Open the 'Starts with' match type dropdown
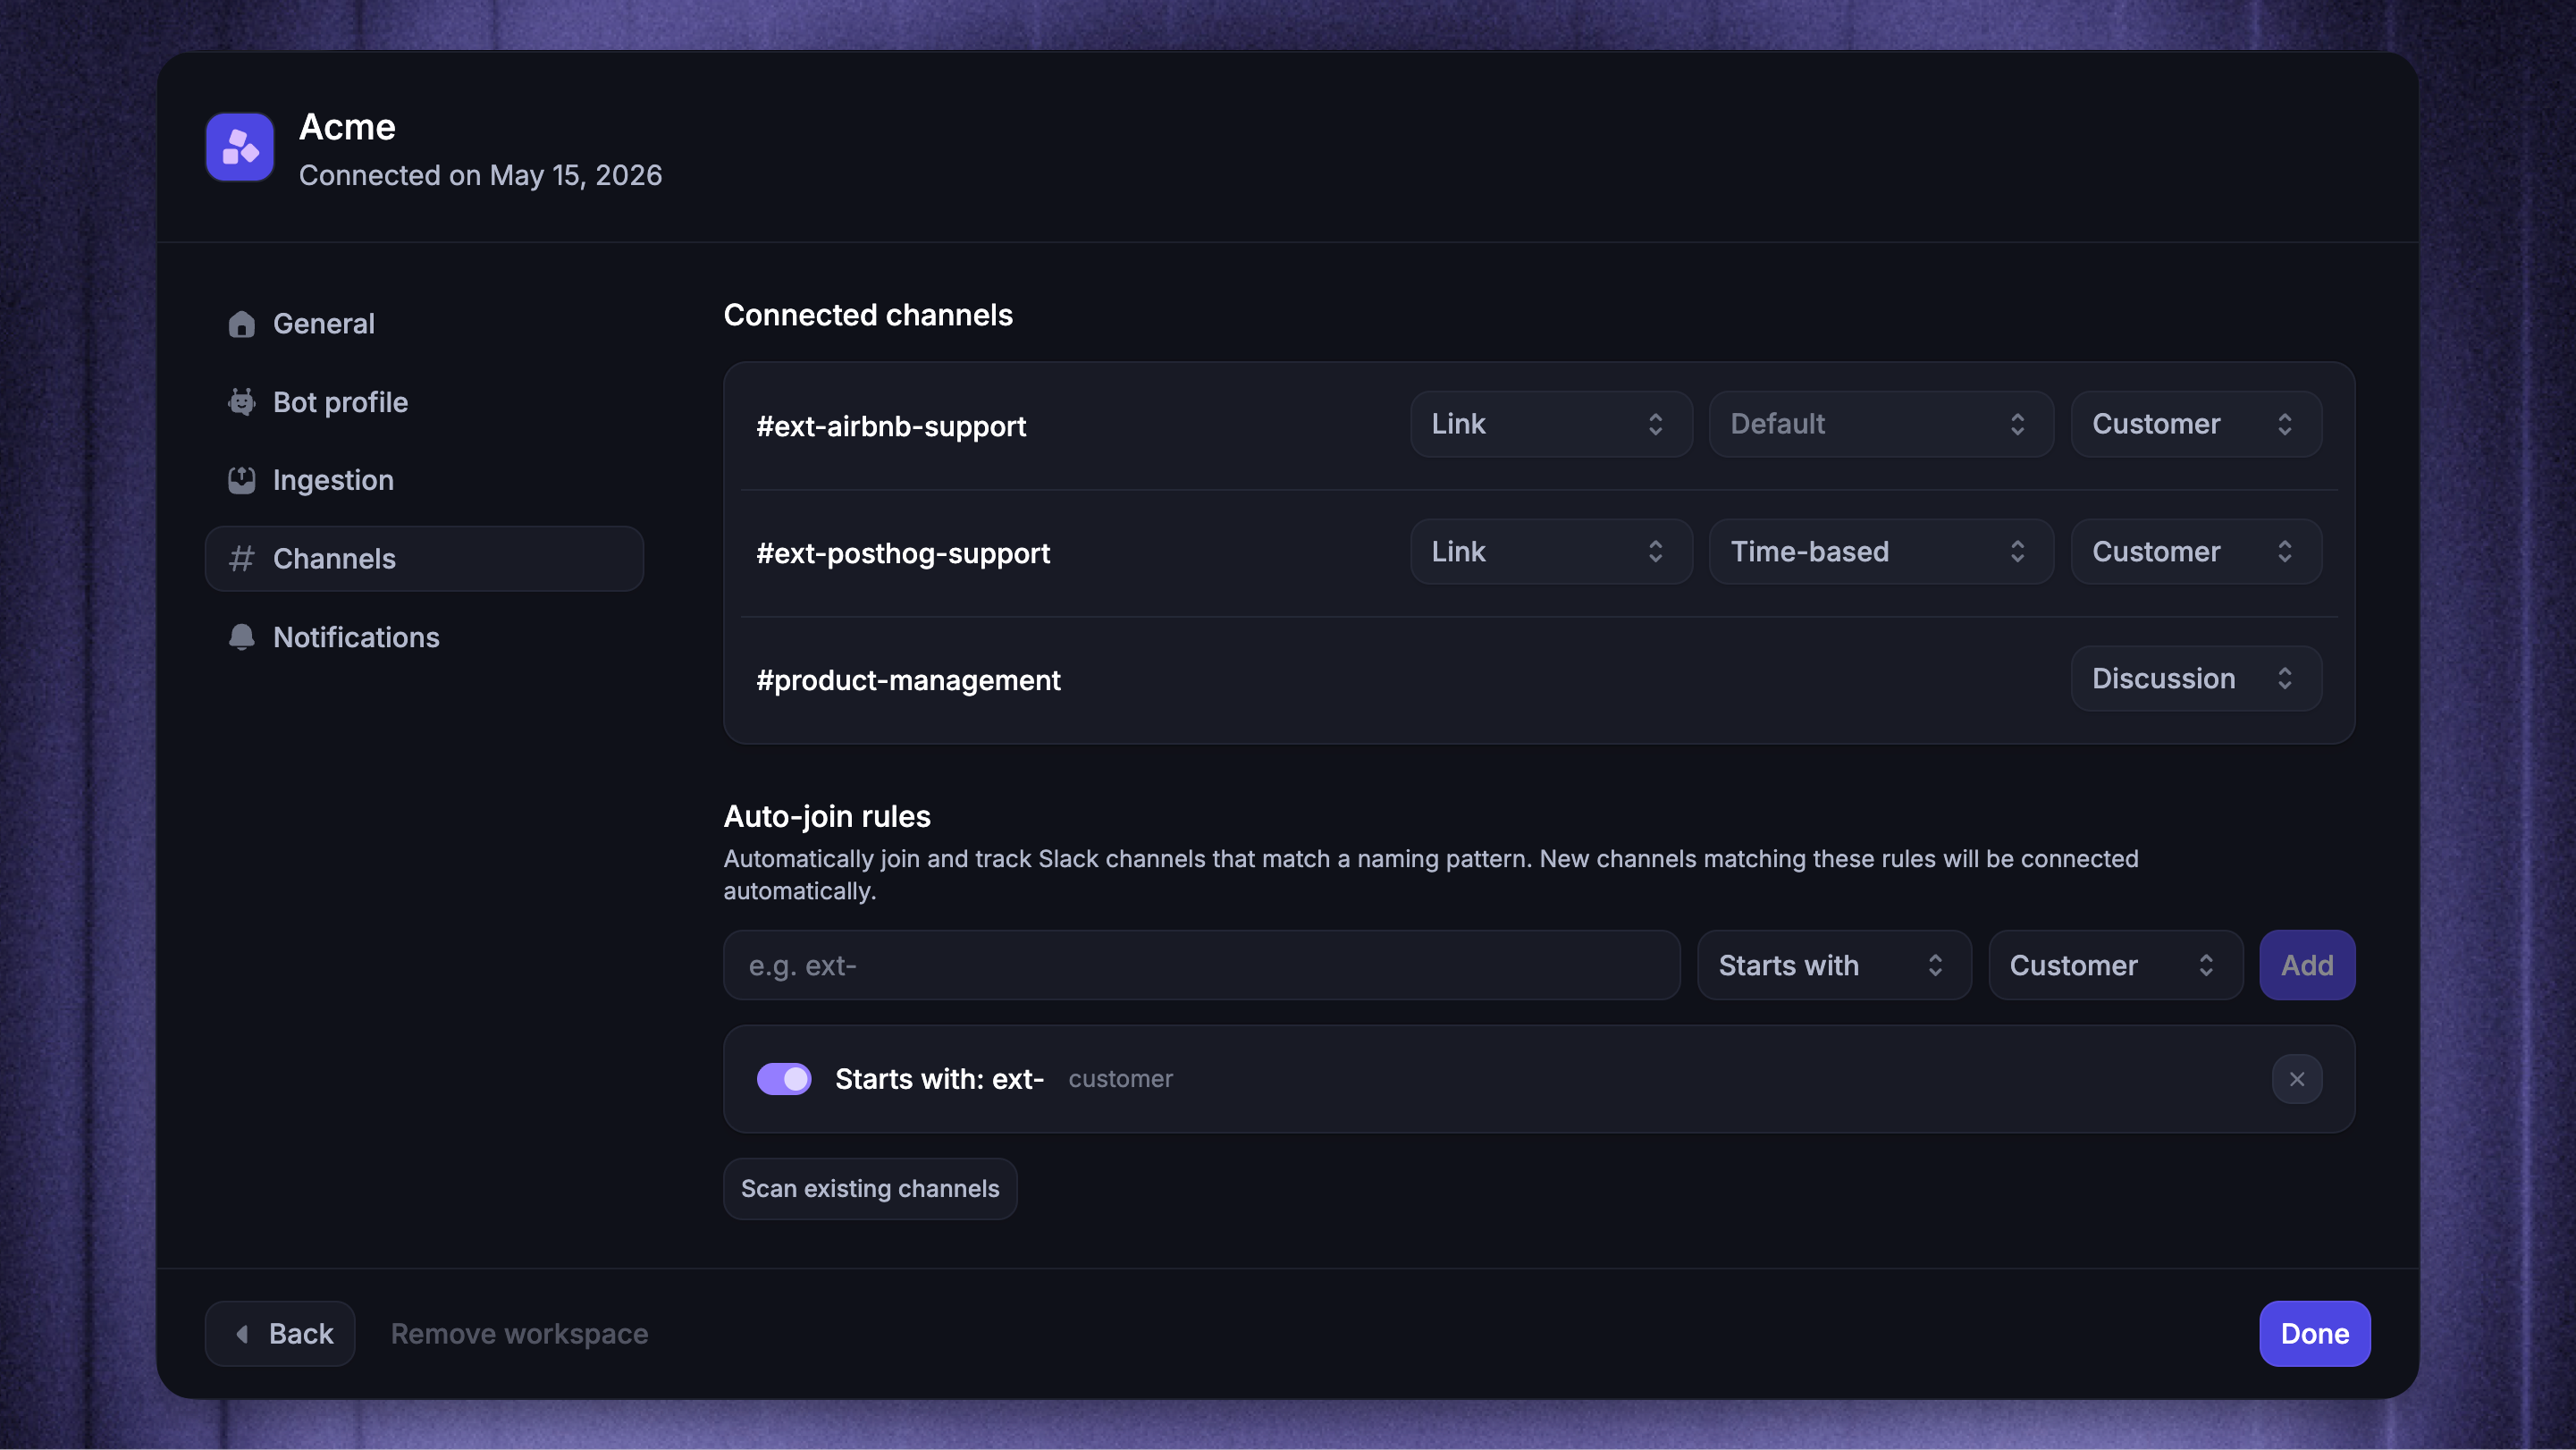Image resolution: width=2576 pixels, height=1450 pixels. tap(1834, 965)
